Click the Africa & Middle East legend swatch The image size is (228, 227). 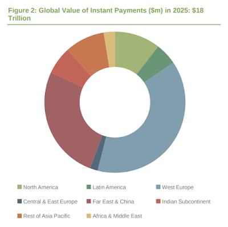click(x=89, y=216)
